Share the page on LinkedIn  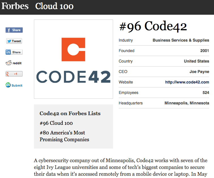(x=14, y=52)
